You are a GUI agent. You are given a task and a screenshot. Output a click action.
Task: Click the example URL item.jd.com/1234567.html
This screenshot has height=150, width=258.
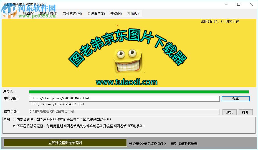click(58, 104)
